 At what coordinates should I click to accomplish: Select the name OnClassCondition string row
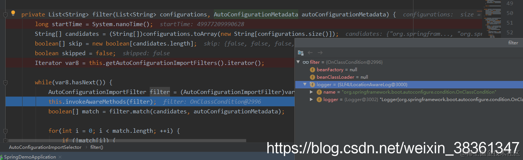[x=409, y=92]
